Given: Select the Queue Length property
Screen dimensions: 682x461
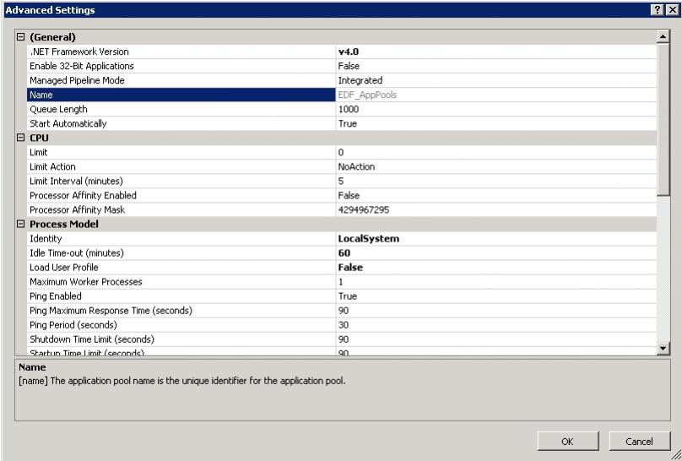Looking at the screenshot, I should 181,109.
